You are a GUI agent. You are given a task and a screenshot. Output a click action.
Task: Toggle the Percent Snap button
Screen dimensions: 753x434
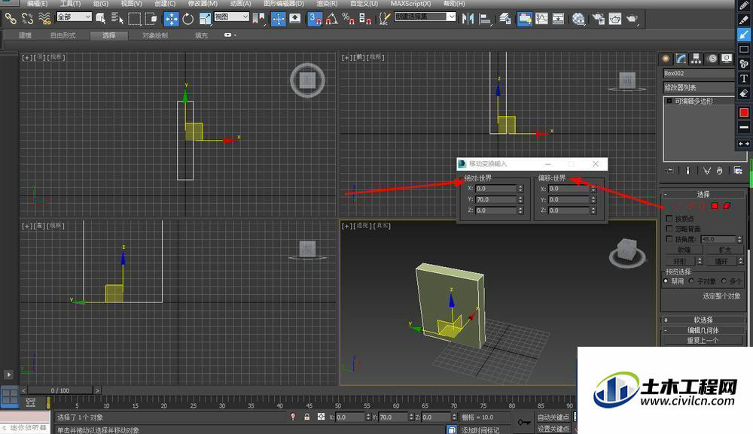pyautogui.click(x=348, y=19)
